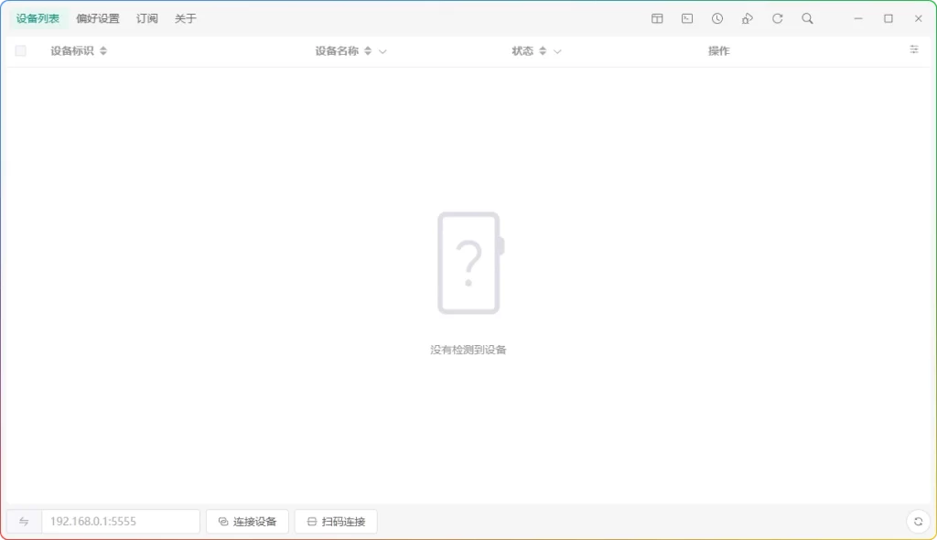Click the 连接设备 button

(x=247, y=521)
